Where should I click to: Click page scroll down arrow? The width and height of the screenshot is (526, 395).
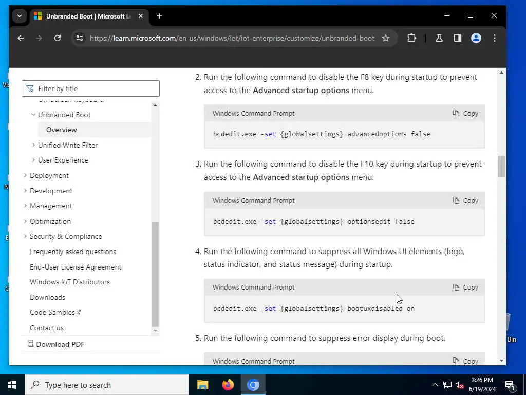click(501, 361)
